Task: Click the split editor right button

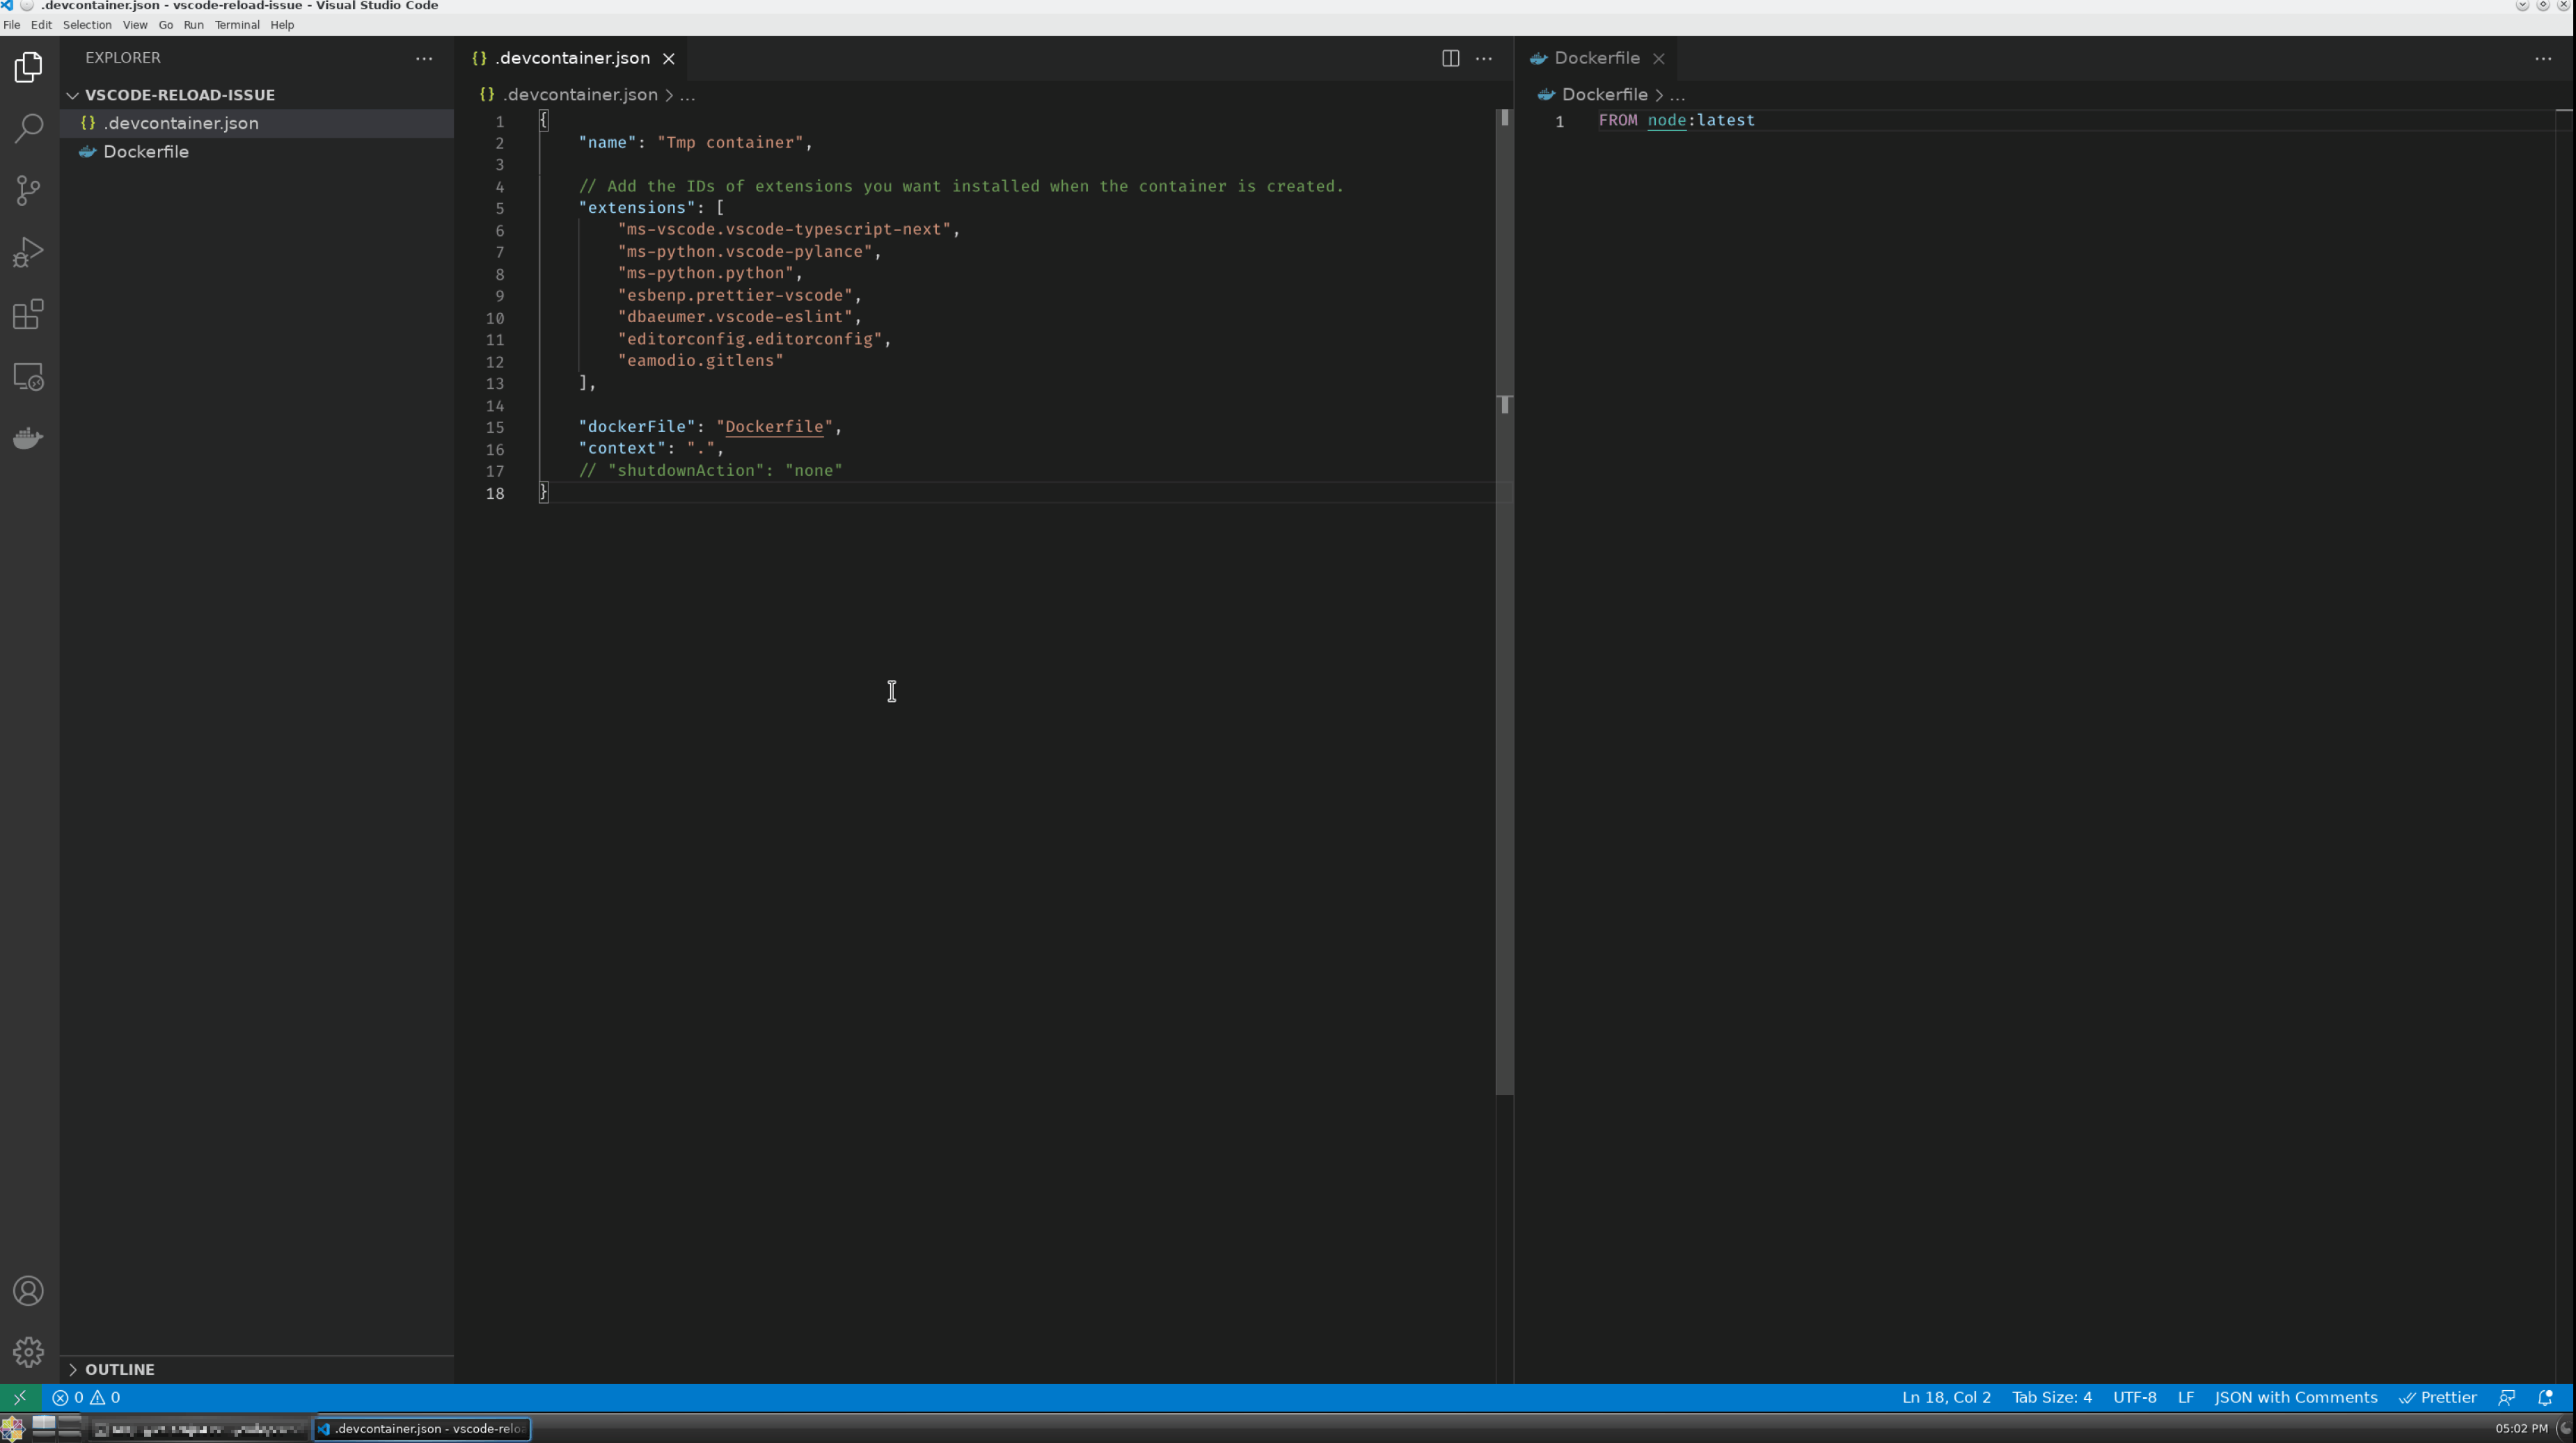Action: pos(1450,58)
